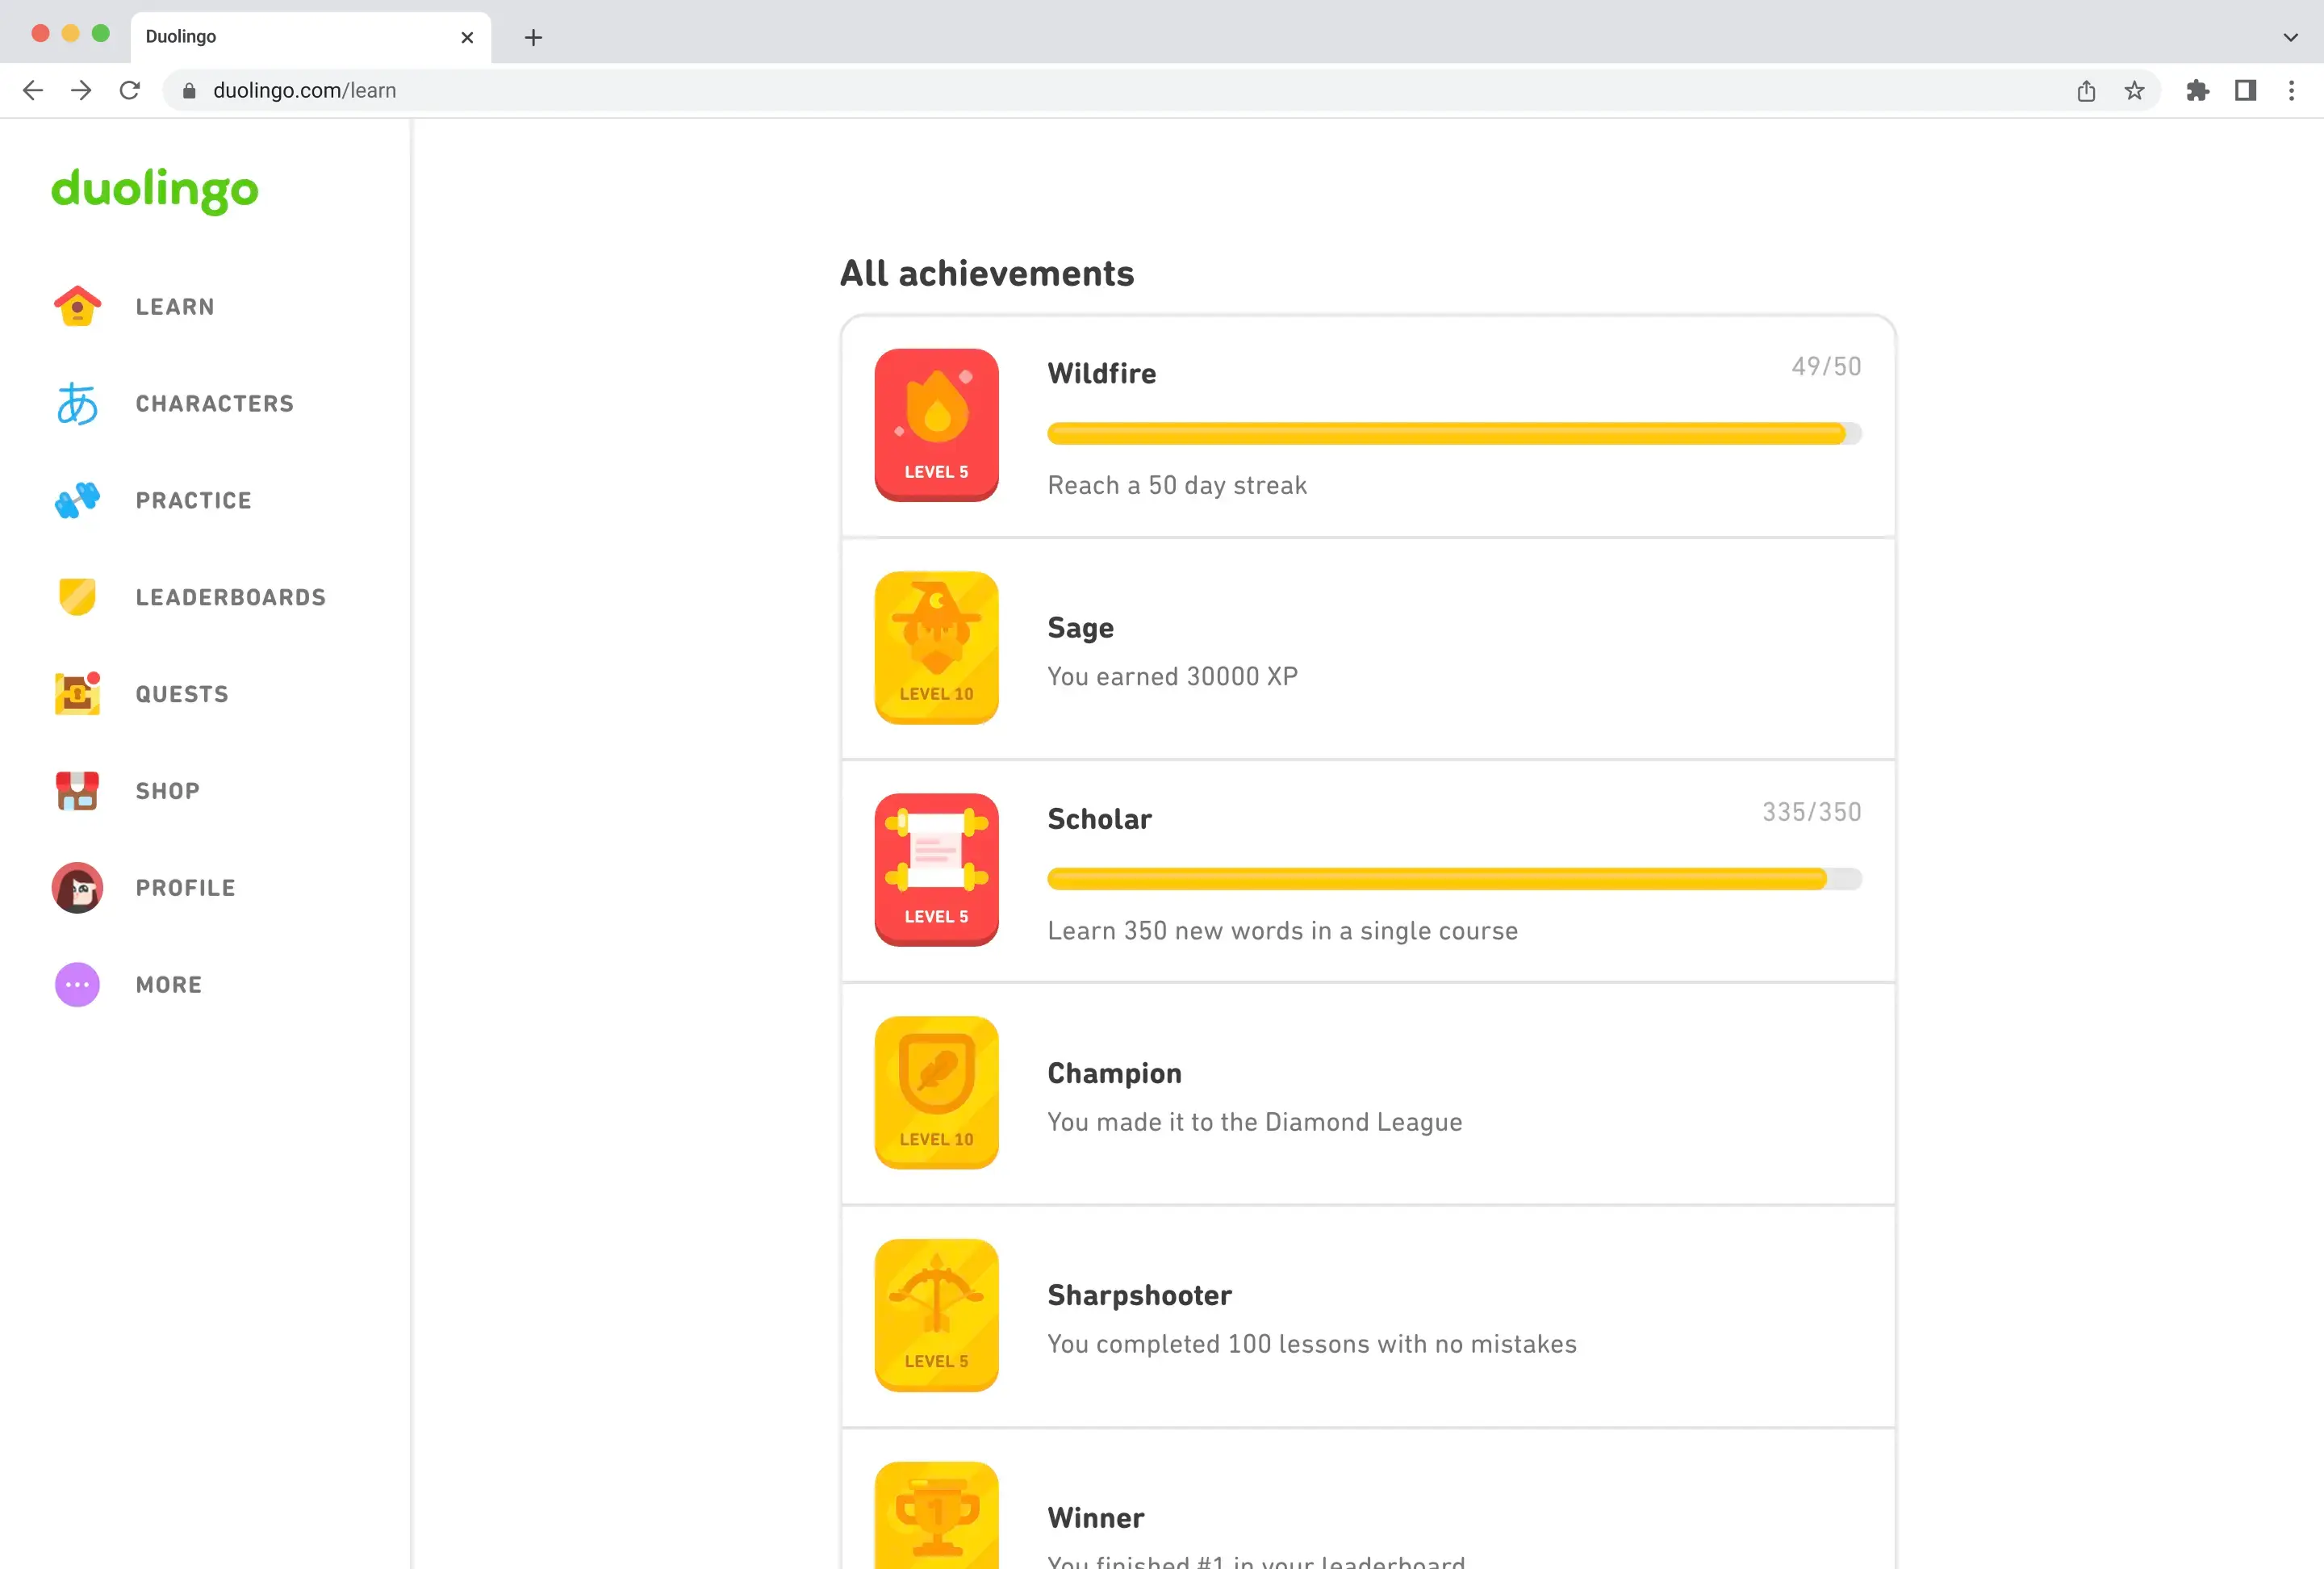Click 'You earned 30000 XP' text
The image size is (2324, 1569).
1172,676
